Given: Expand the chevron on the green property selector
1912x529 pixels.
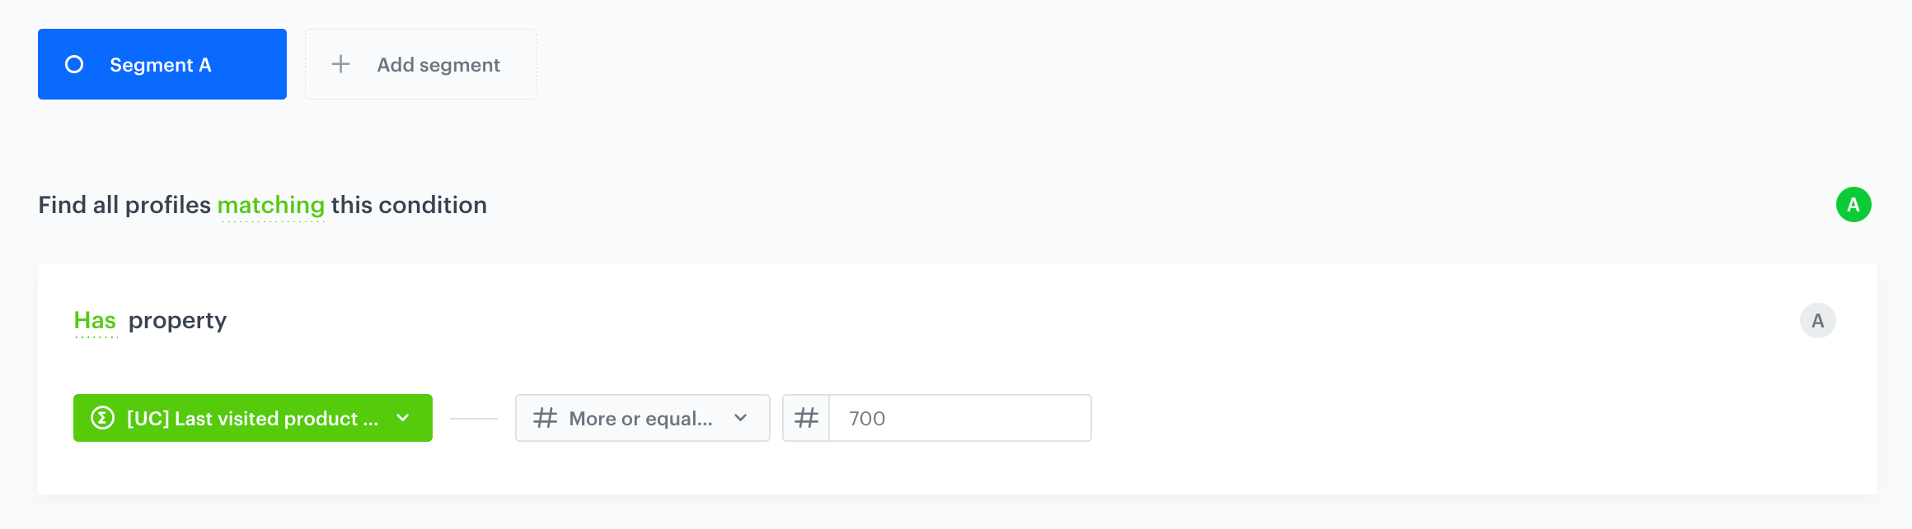Looking at the screenshot, I should (403, 418).
